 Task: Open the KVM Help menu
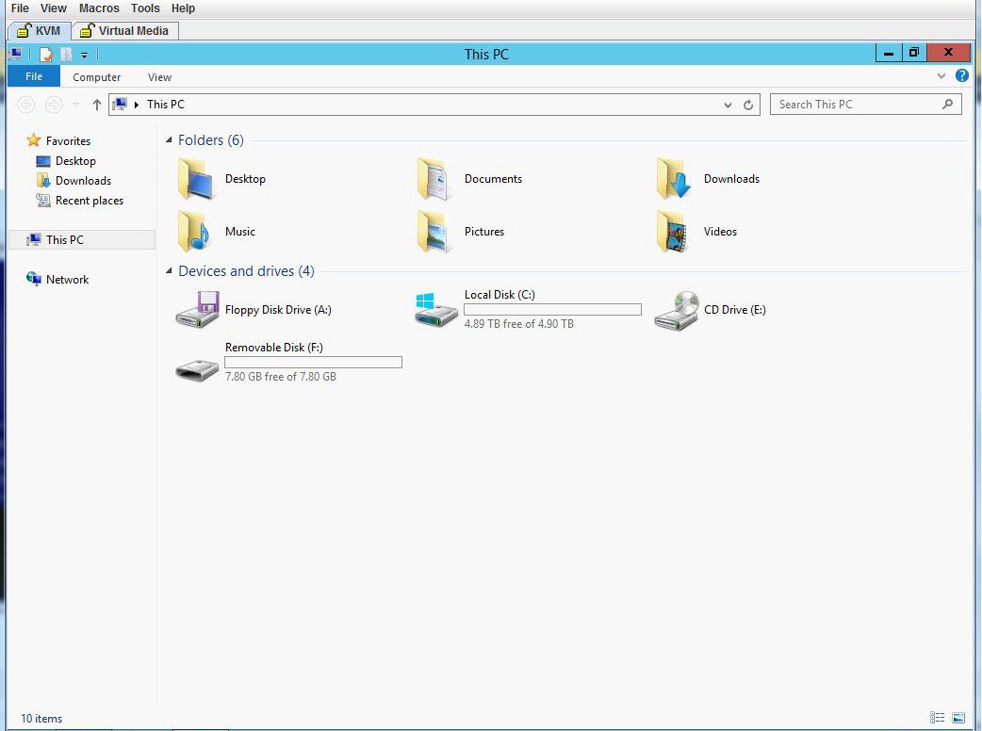183,8
